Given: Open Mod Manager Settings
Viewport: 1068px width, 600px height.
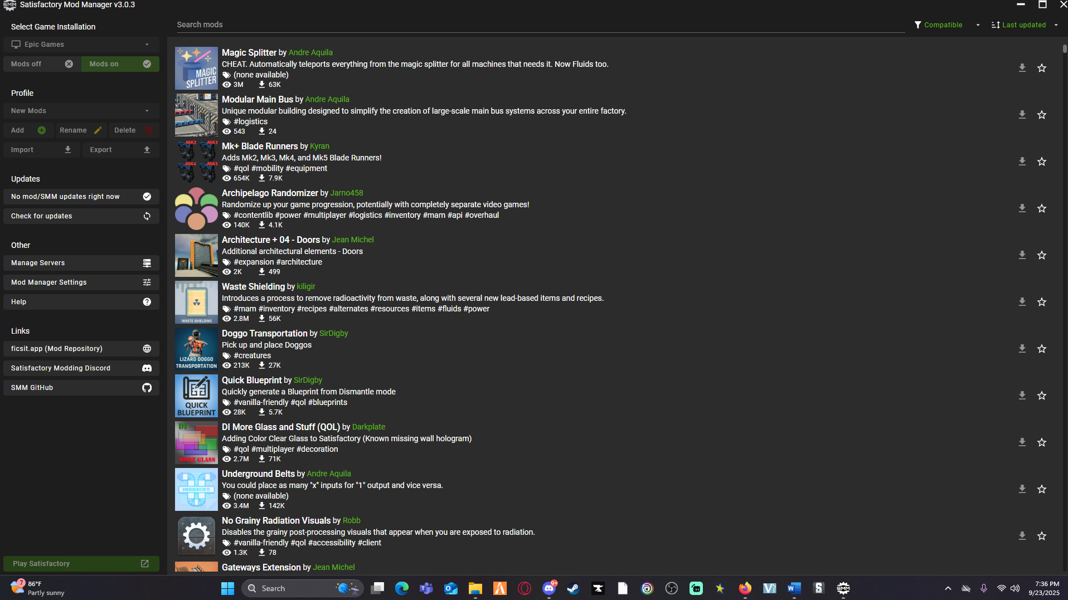Looking at the screenshot, I should click(81, 282).
